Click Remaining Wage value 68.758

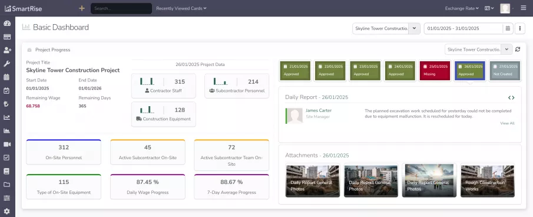[x=33, y=106]
